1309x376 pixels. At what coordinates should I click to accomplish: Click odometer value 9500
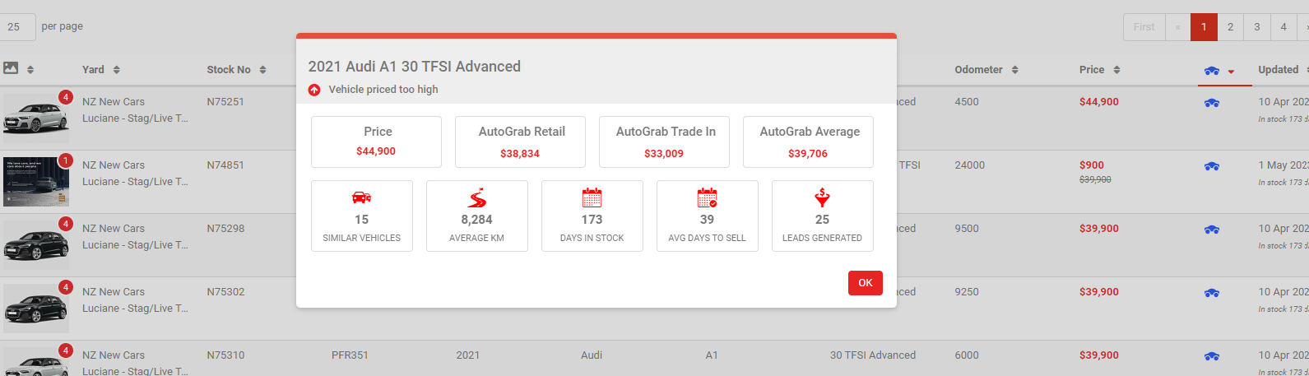click(x=967, y=229)
